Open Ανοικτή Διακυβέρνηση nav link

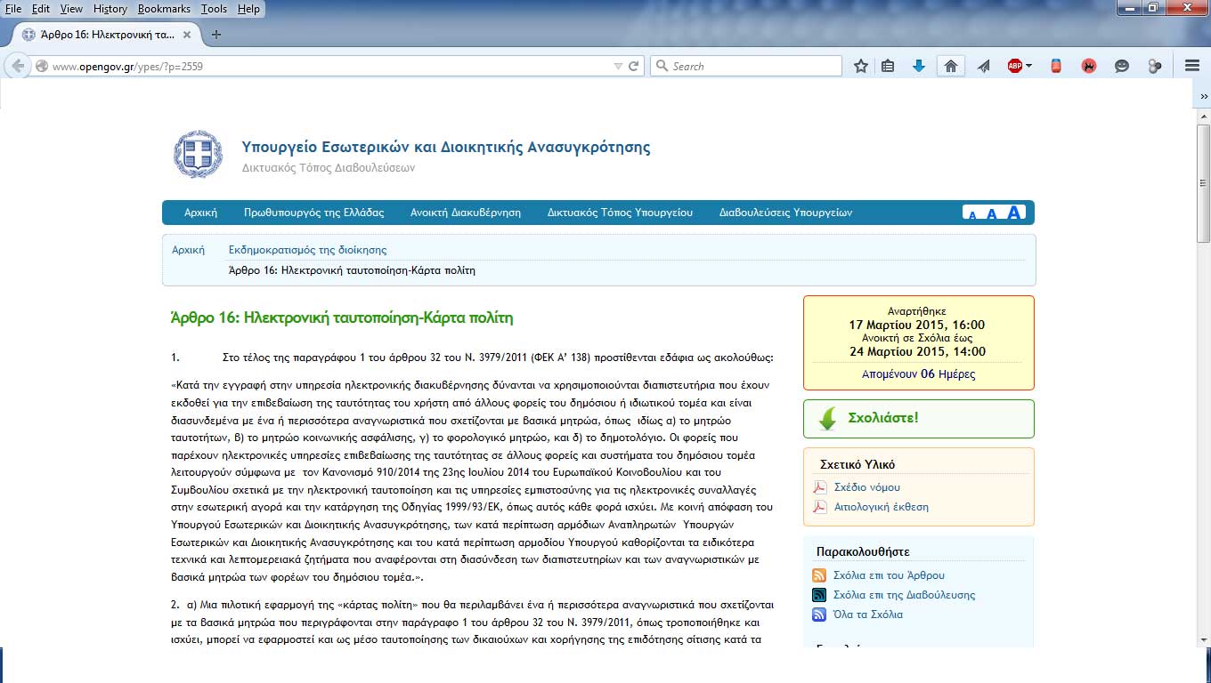point(466,213)
